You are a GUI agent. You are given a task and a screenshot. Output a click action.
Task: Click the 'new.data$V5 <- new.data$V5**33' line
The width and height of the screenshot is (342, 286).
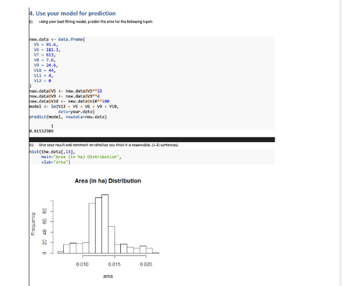(66, 91)
